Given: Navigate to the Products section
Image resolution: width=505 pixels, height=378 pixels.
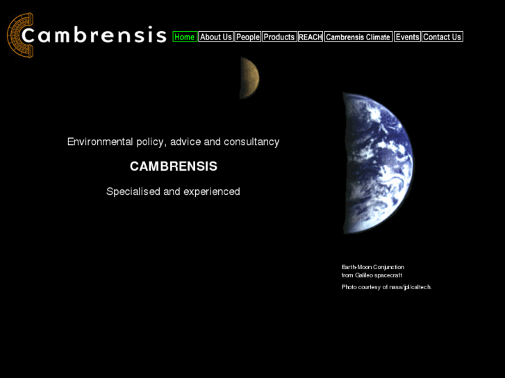Looking at the screenshot, I should (279, 37).
